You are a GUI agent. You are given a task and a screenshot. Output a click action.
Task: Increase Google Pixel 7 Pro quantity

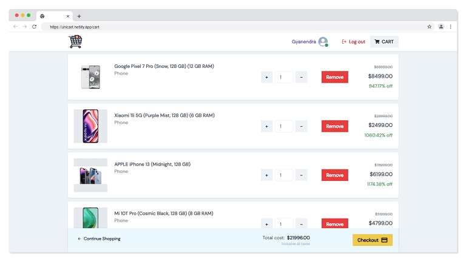266,77
